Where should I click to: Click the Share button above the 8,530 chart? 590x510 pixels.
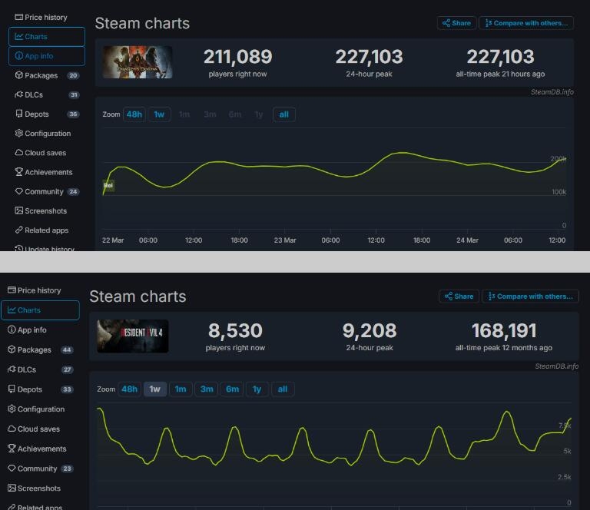point(459,296)
